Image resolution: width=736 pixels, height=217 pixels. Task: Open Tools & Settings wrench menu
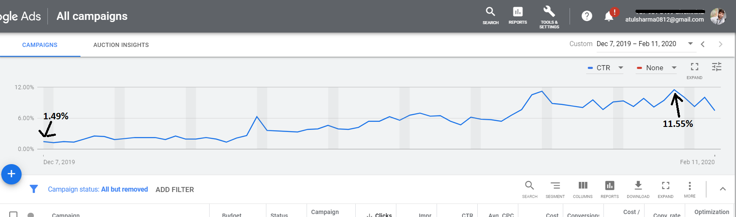click(549, 16)
